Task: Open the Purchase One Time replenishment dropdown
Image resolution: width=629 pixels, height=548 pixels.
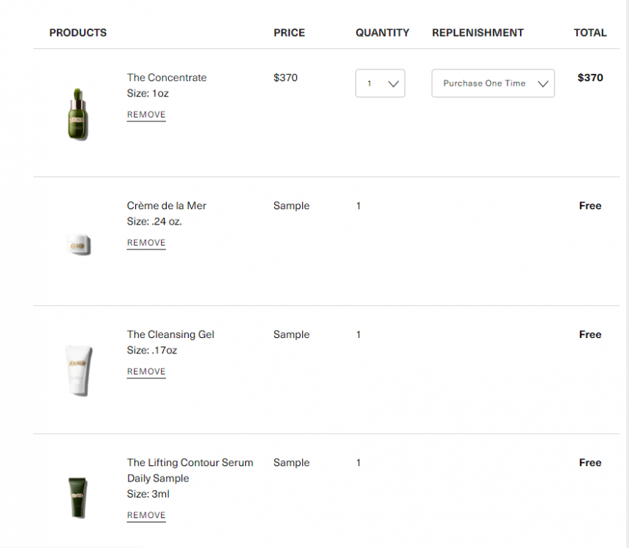Action: click(493, 83)
